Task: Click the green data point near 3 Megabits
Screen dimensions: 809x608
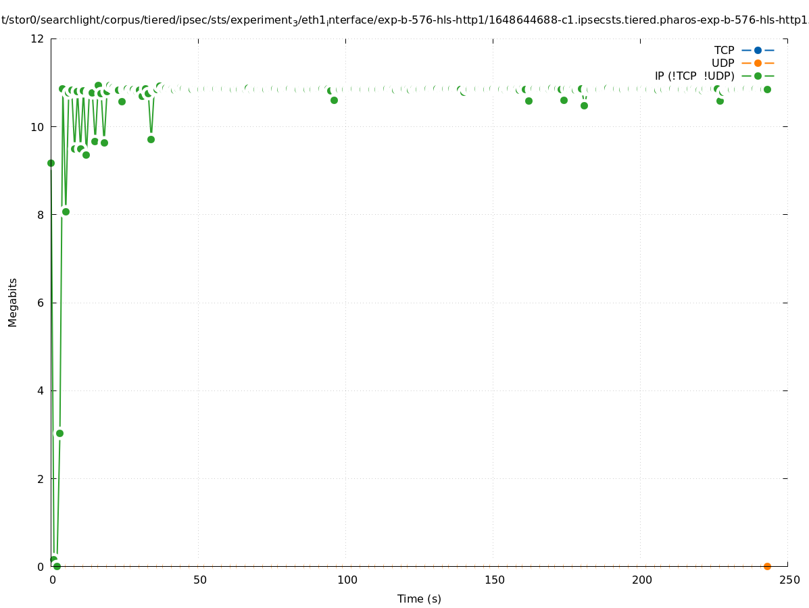Action: [59, 433]
